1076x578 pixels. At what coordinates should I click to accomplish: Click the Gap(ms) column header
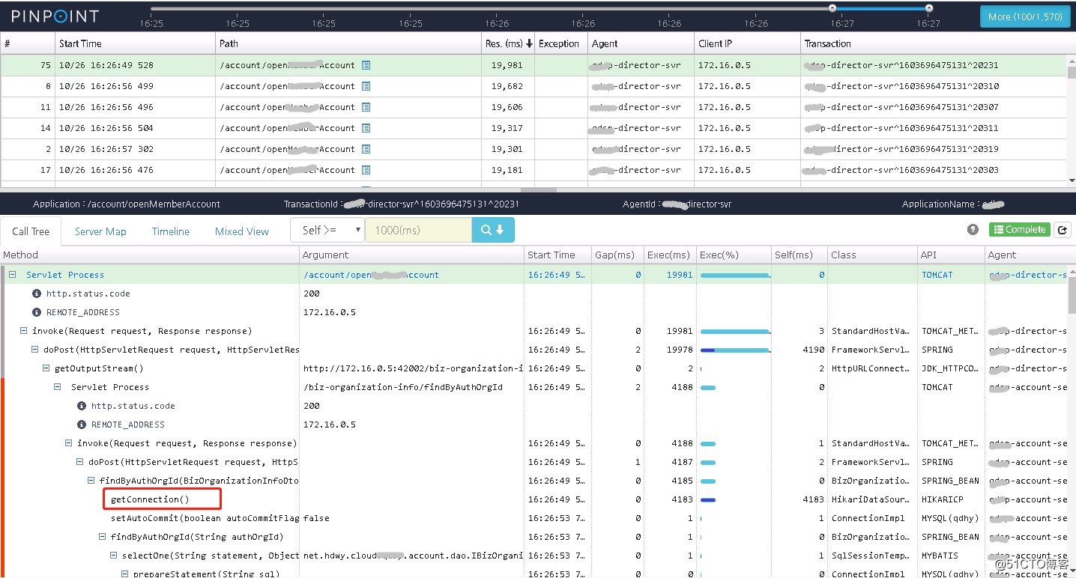(x=617, y=255)
